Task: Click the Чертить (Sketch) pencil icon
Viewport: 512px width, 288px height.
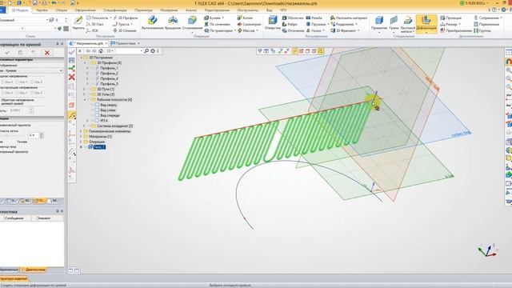Action: point(78,21)
